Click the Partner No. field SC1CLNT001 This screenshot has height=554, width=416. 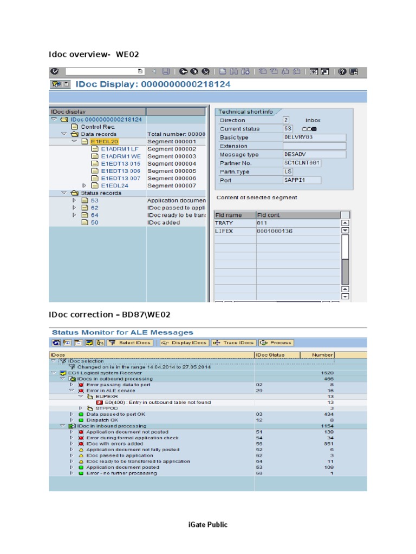click(302, 163)
